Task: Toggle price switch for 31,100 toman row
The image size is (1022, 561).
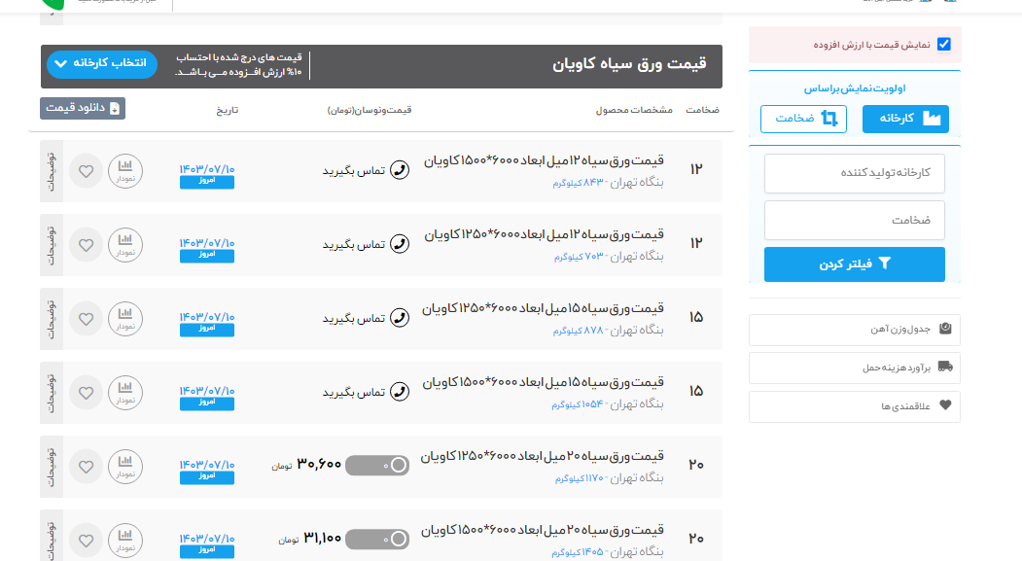Action: (x=377, y=539)
